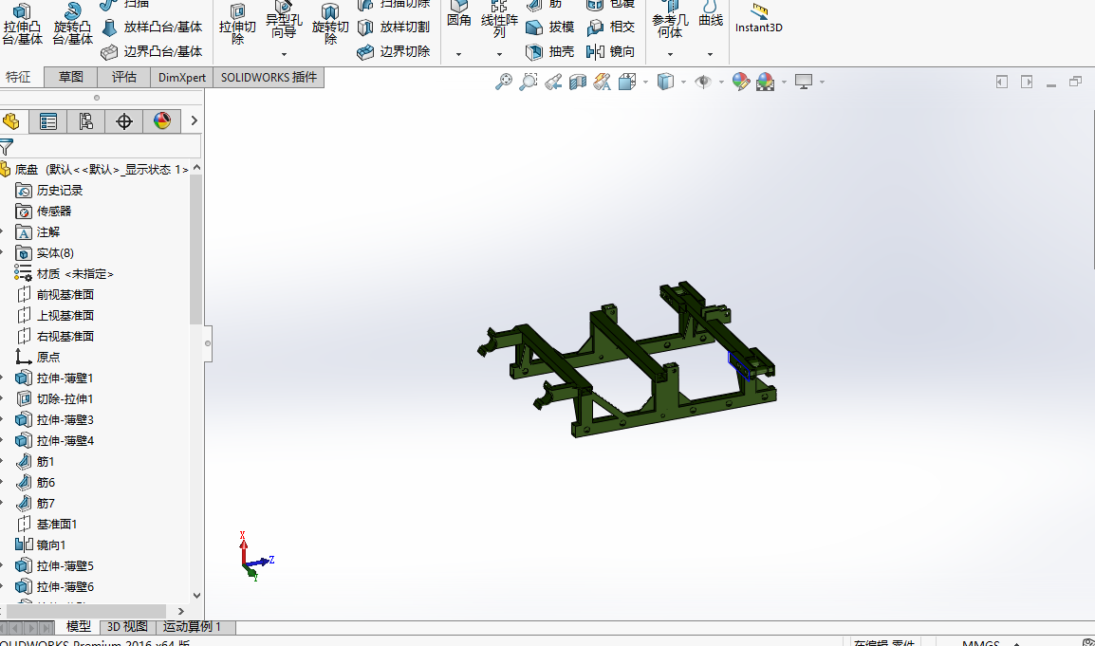The height and width of the screenshot is (646, 1095).
Task: Switch to the 特征 features tab
Action: [x=20, y=77]
